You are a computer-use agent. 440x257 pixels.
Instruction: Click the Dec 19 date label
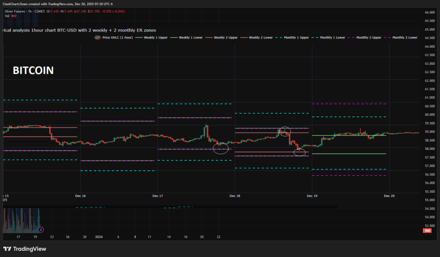[x=312, y=196]
